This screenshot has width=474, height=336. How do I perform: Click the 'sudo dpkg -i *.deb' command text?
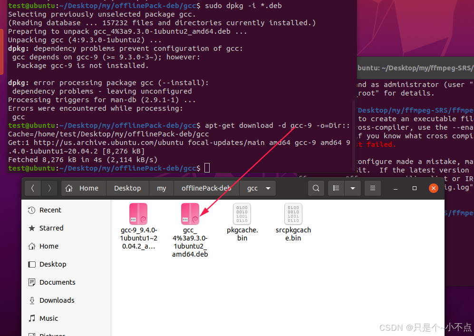click(243, 5)
